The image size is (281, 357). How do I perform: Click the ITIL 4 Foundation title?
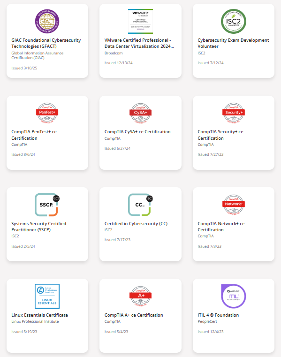218,315
